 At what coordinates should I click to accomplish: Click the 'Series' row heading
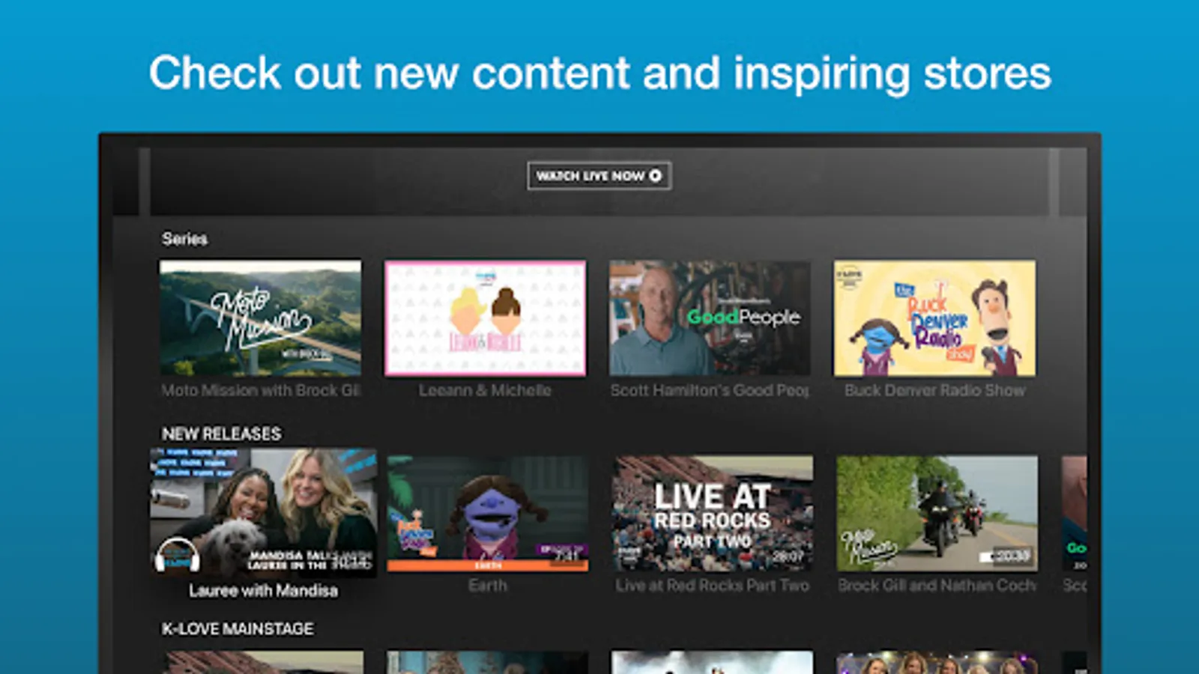click(184, 239)
